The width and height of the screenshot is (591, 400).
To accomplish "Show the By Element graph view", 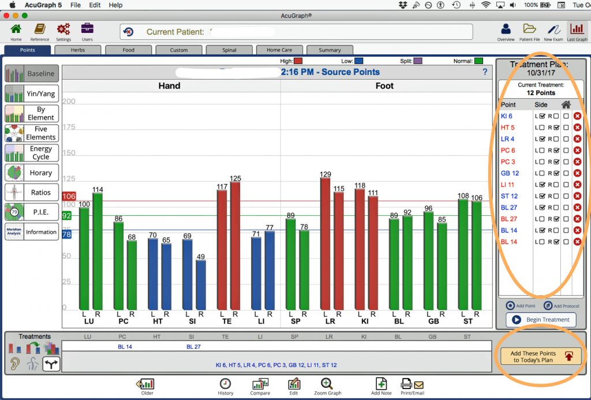I will [x=32, y=113].
